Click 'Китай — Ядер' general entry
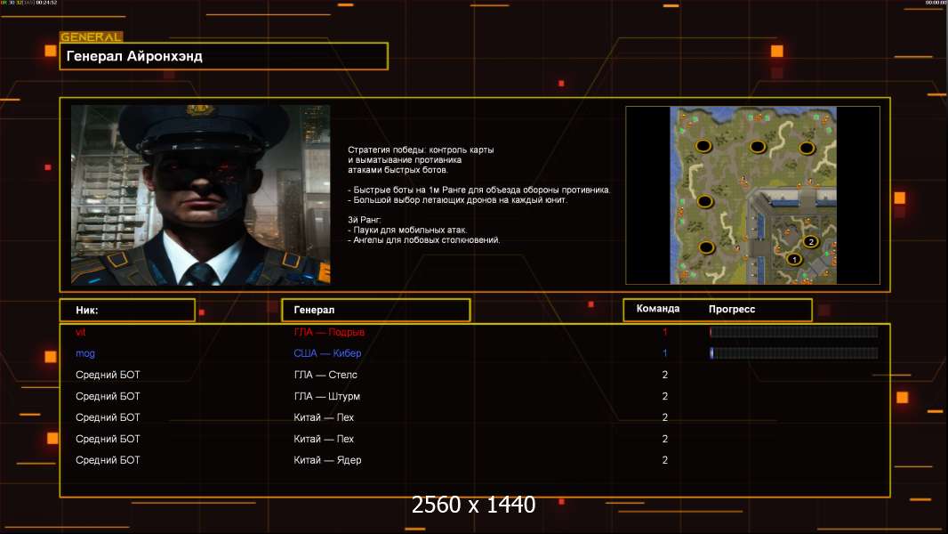Viewport: 948px width, 534px height. click(327, 460)
